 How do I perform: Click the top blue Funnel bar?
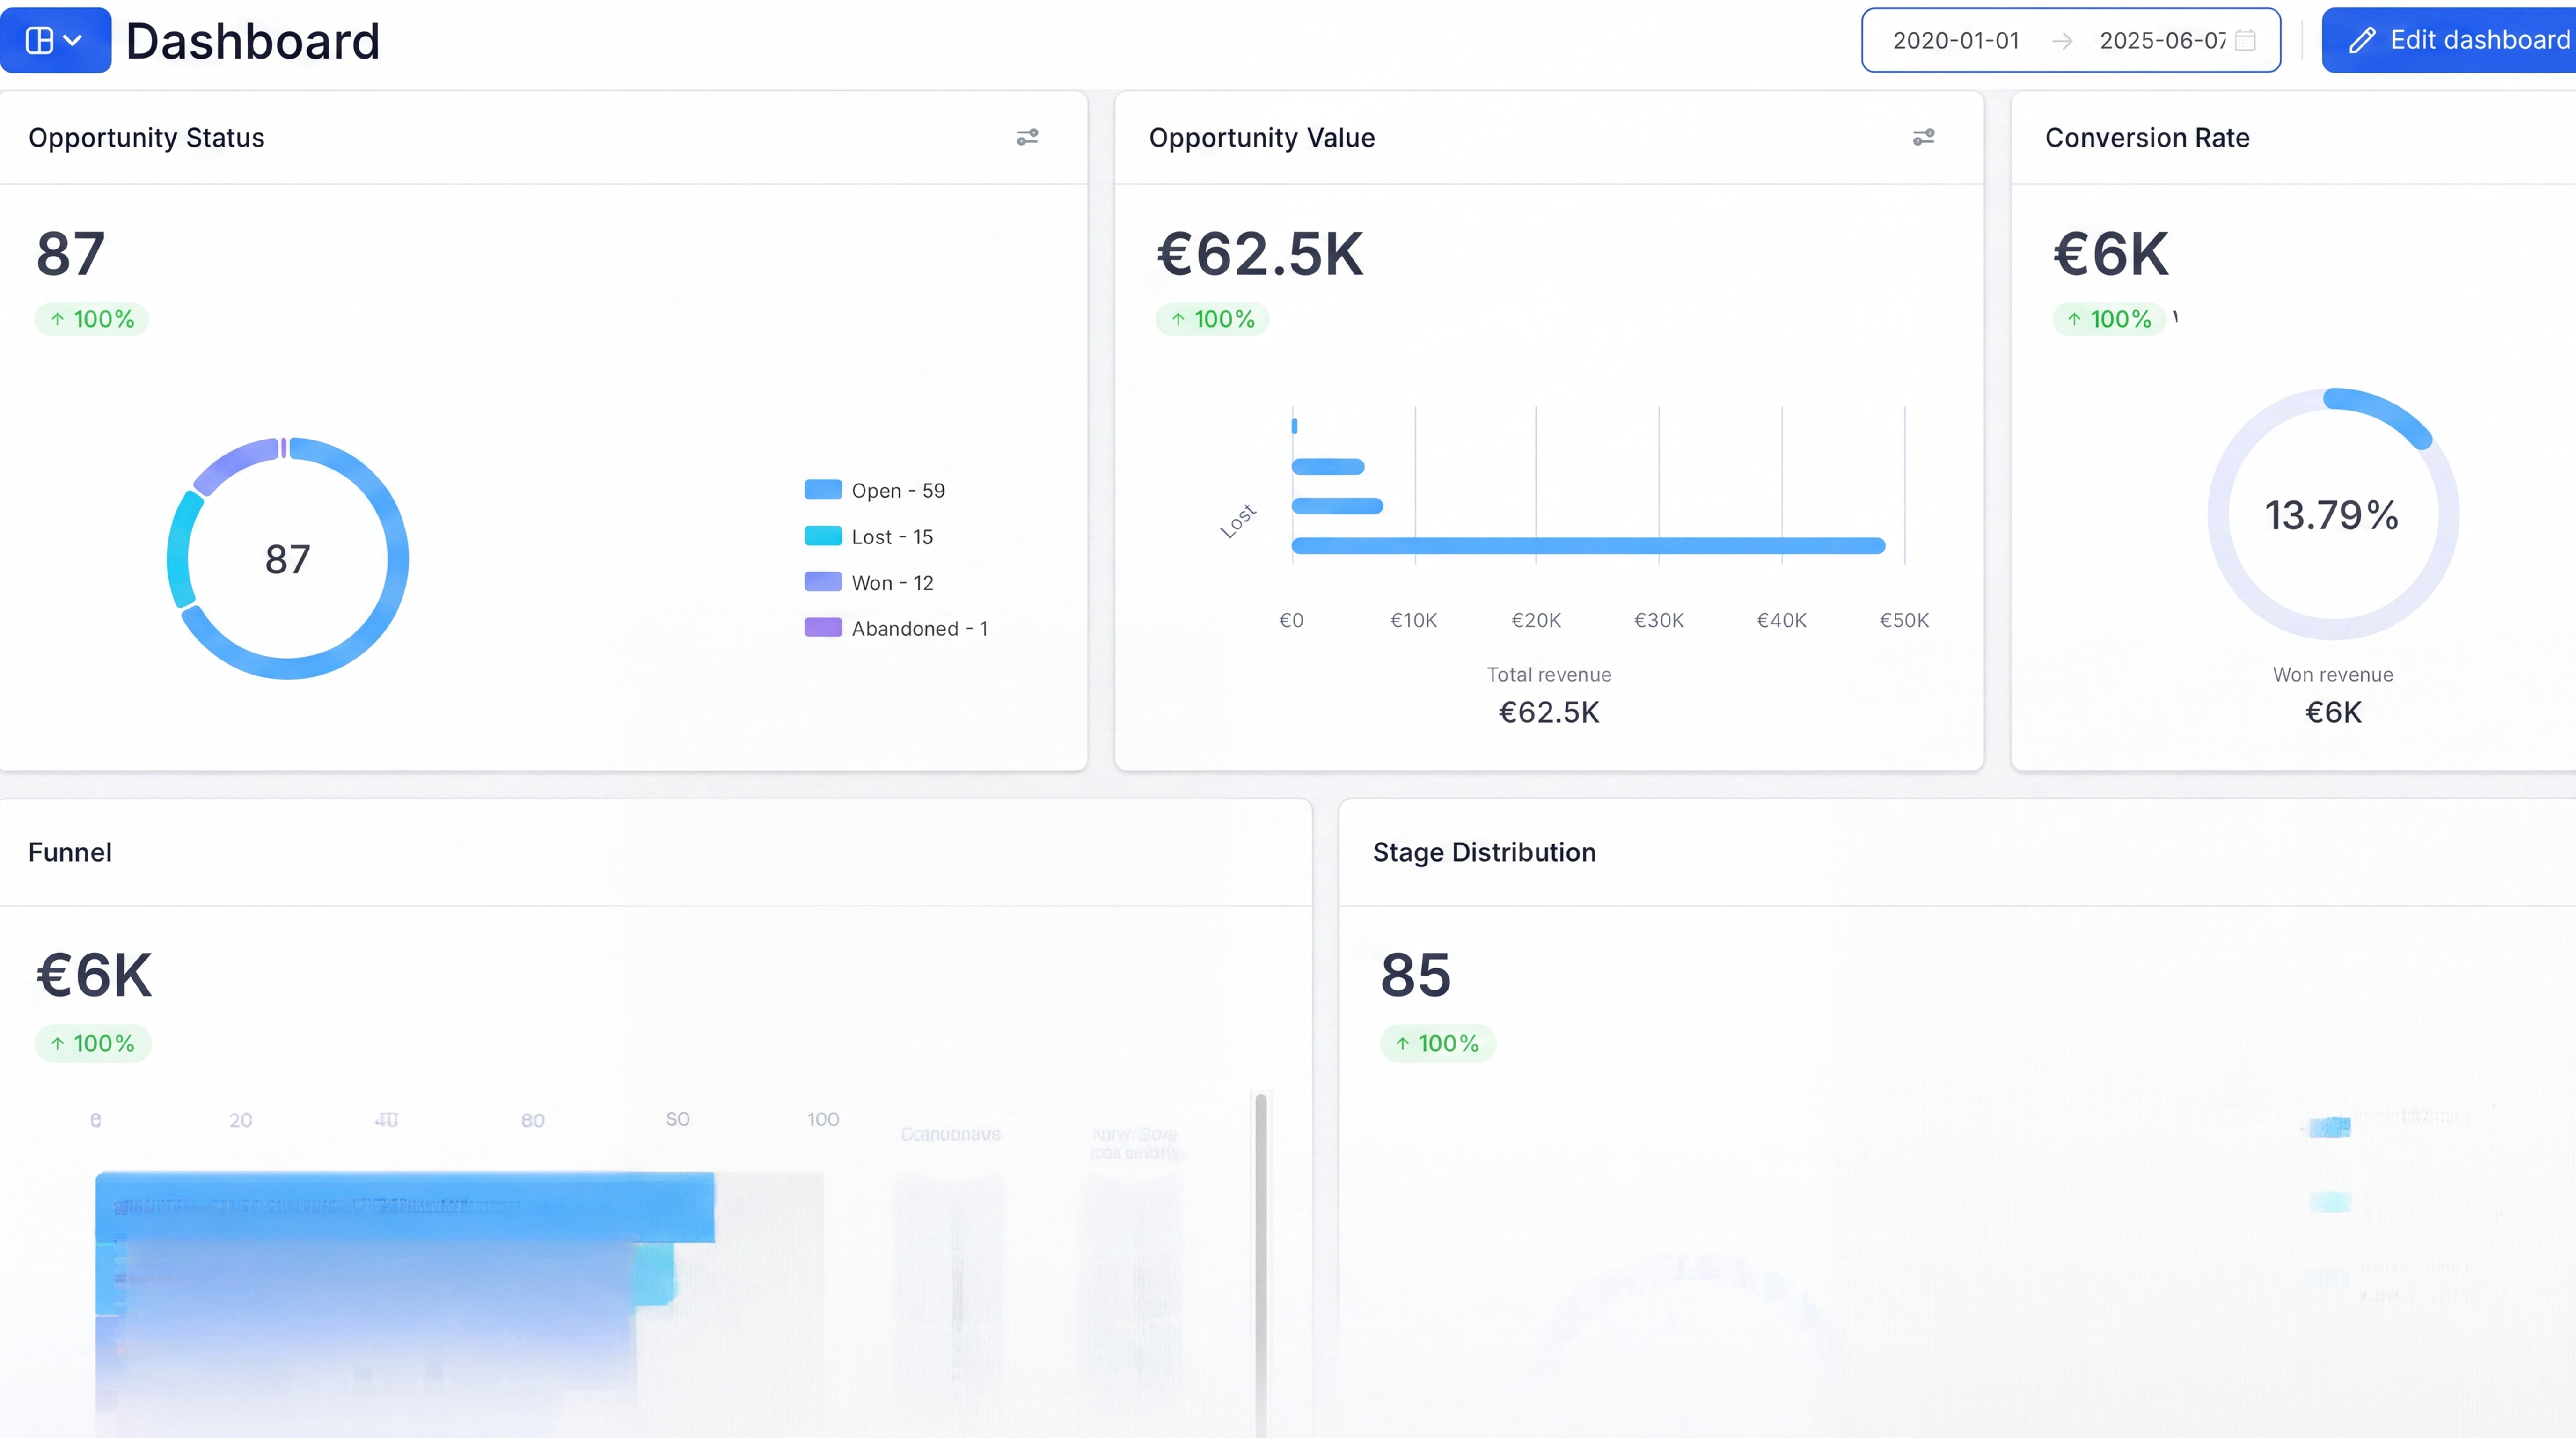tap(405, 1207)
